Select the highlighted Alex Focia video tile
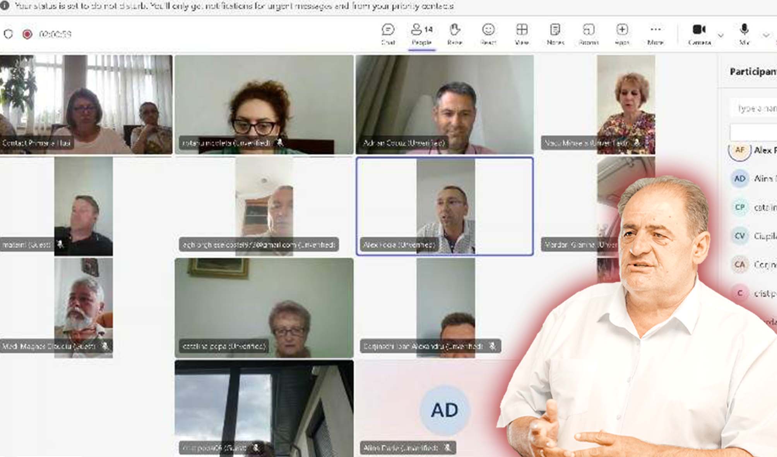 coord(445,206)
